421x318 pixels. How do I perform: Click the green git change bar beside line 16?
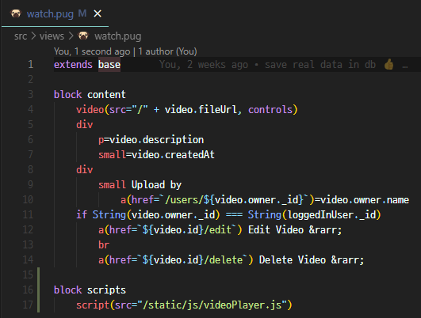point(39,290)
